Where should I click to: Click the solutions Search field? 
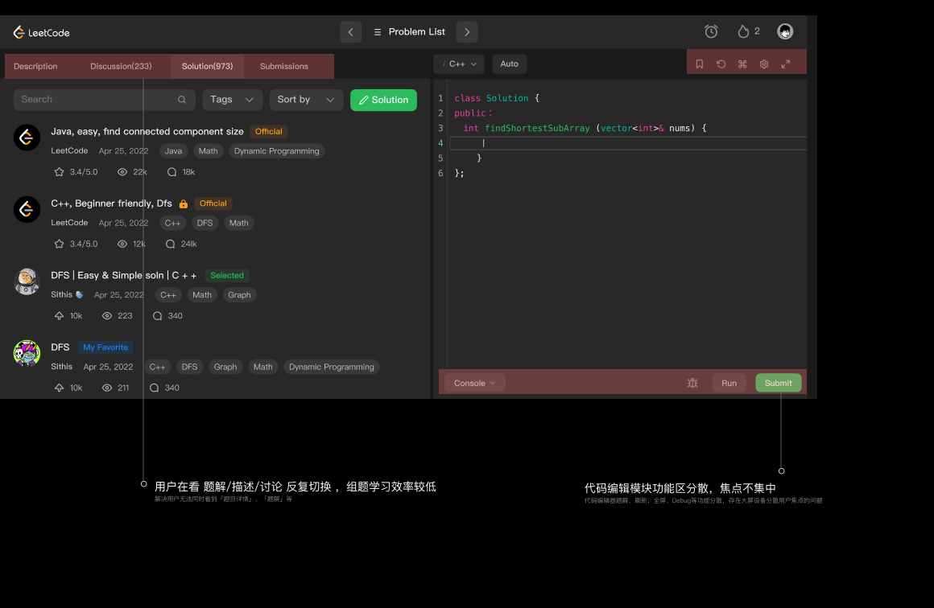click(97, 100)
